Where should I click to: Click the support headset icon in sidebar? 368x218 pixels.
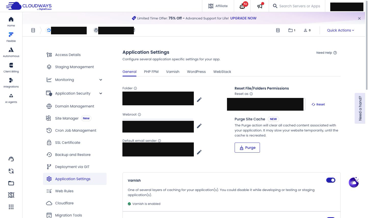pyautogui.click(x=11, y=159)
